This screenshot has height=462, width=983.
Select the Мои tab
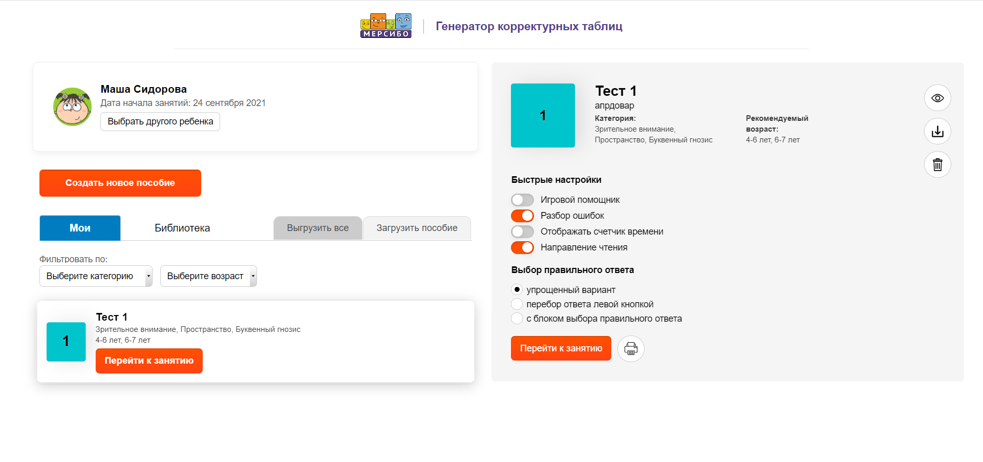click(80, 228)
